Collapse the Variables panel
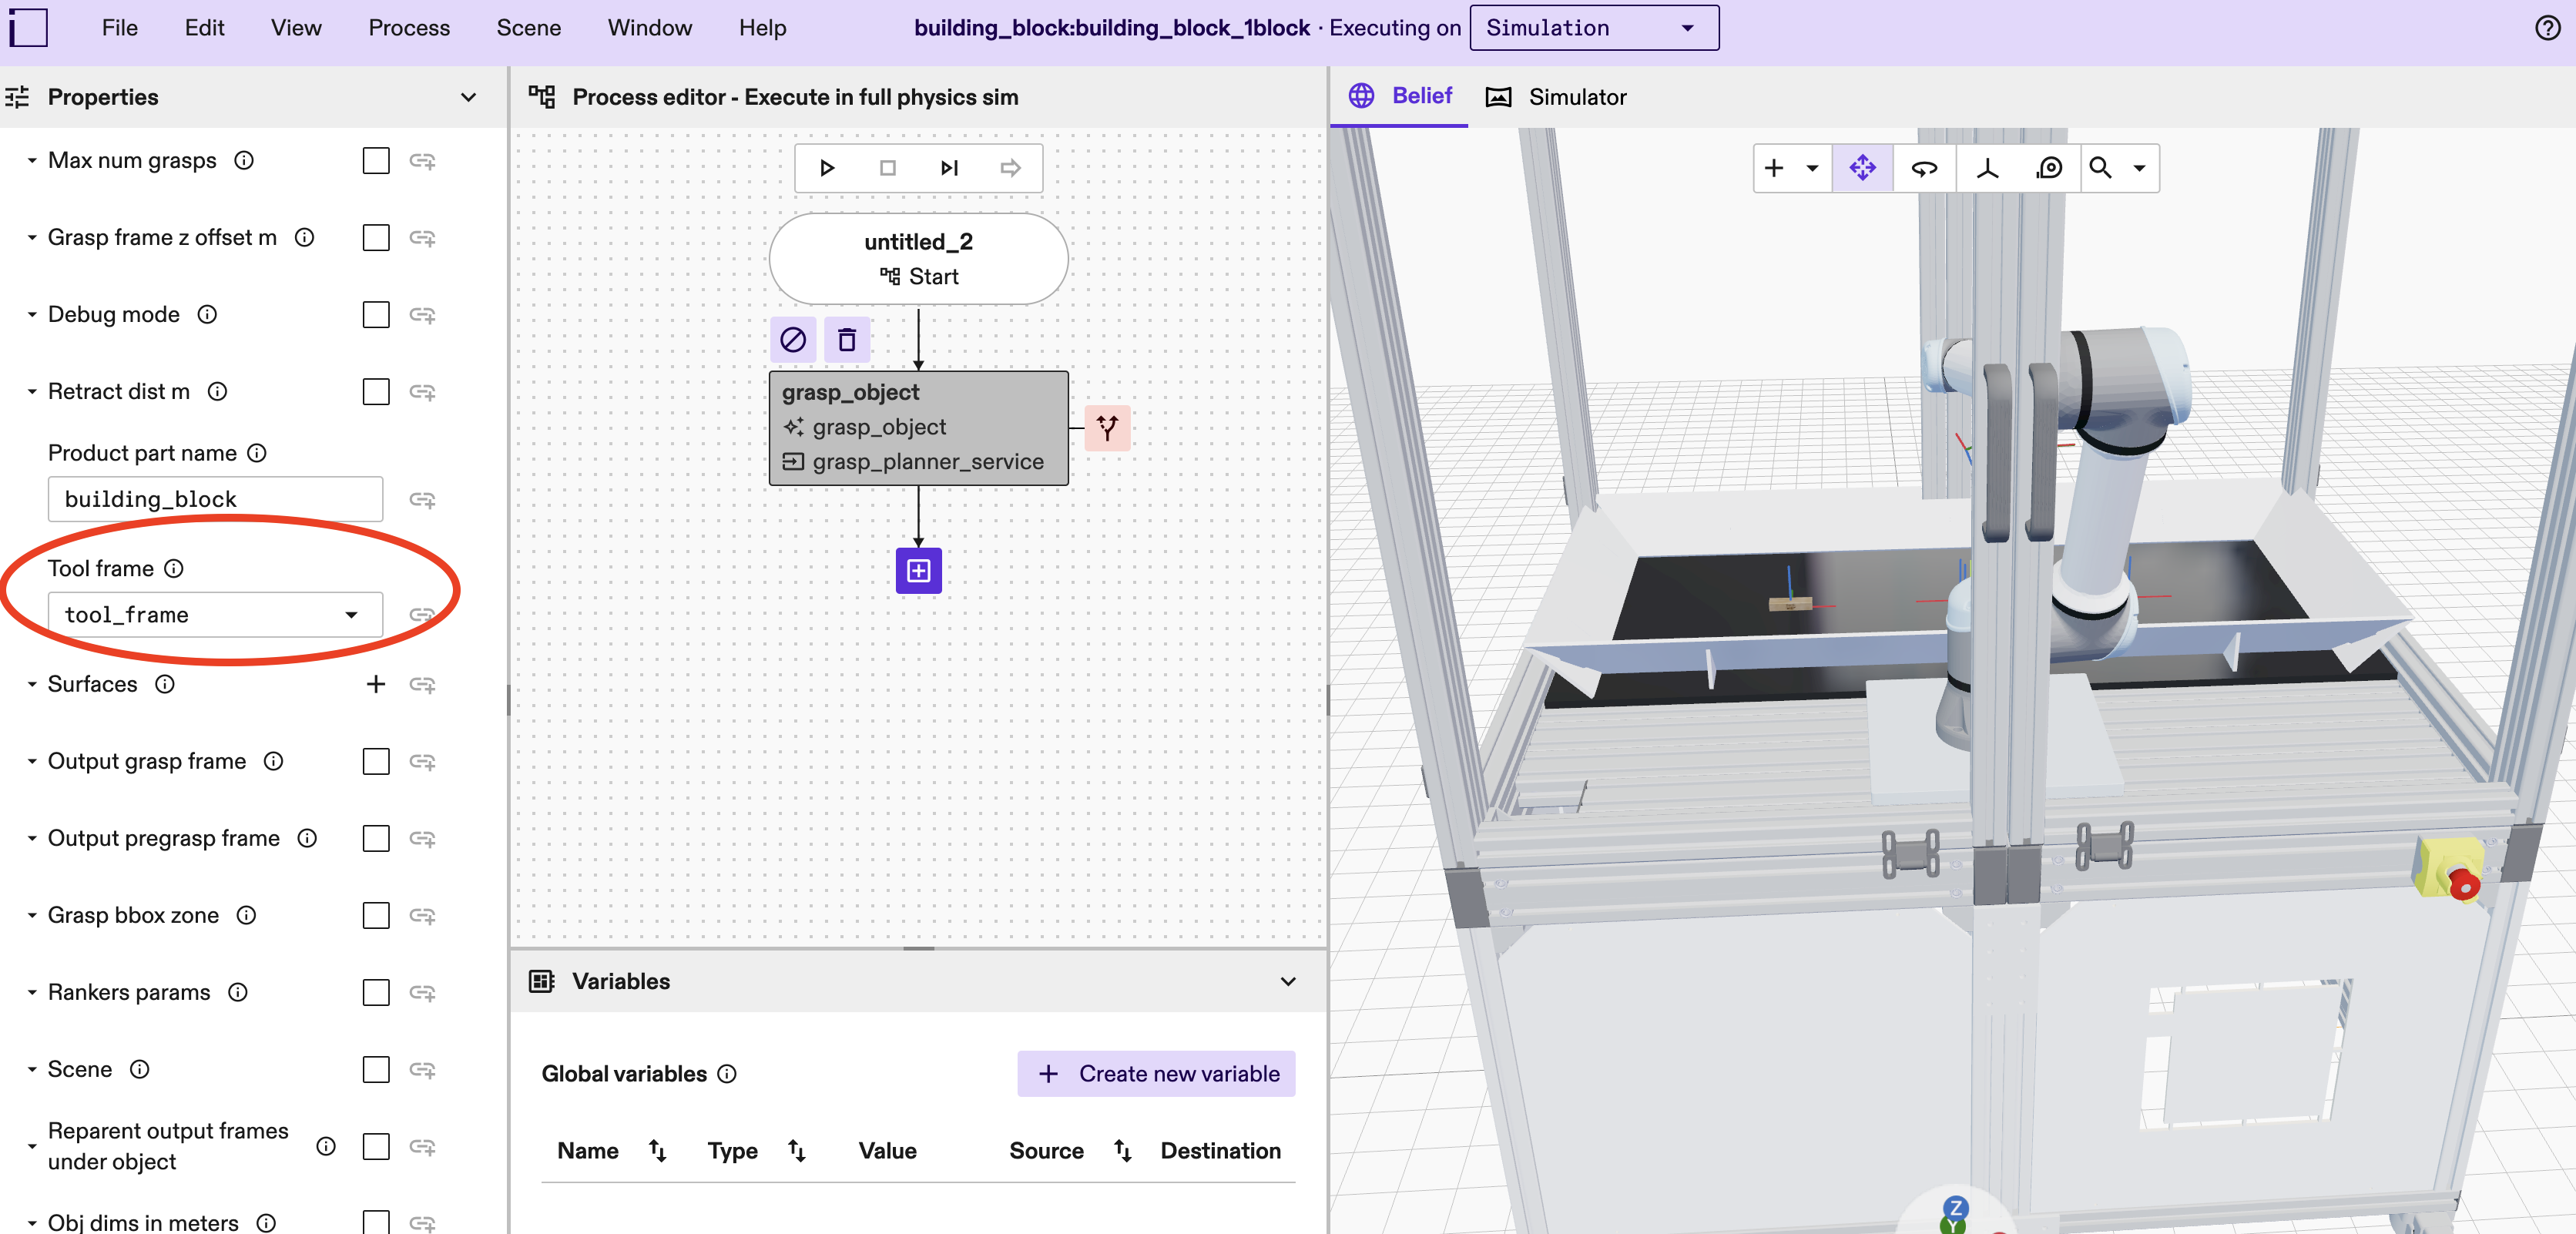This screenshot has width=2576, height=1234. point(1288,981)
